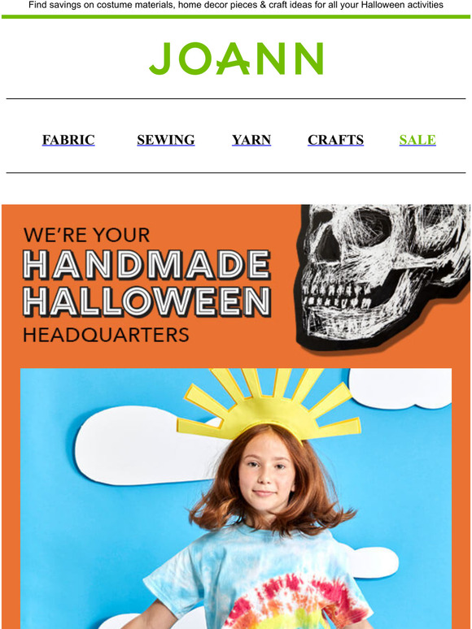The height and width of the screenshot is (629, 472).
Task: Select the YARN navigation link
Action: tap(251, 140)
